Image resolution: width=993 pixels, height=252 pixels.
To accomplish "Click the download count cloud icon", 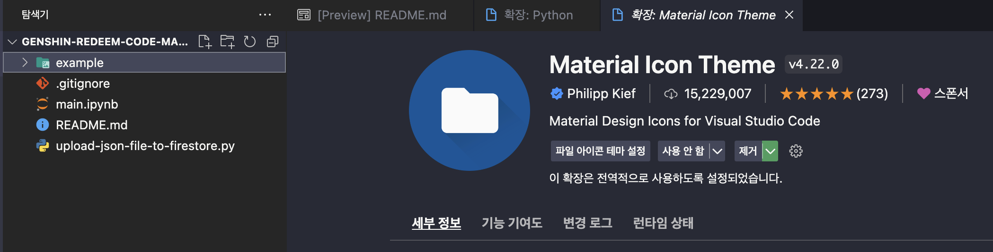I will point(671,94).
